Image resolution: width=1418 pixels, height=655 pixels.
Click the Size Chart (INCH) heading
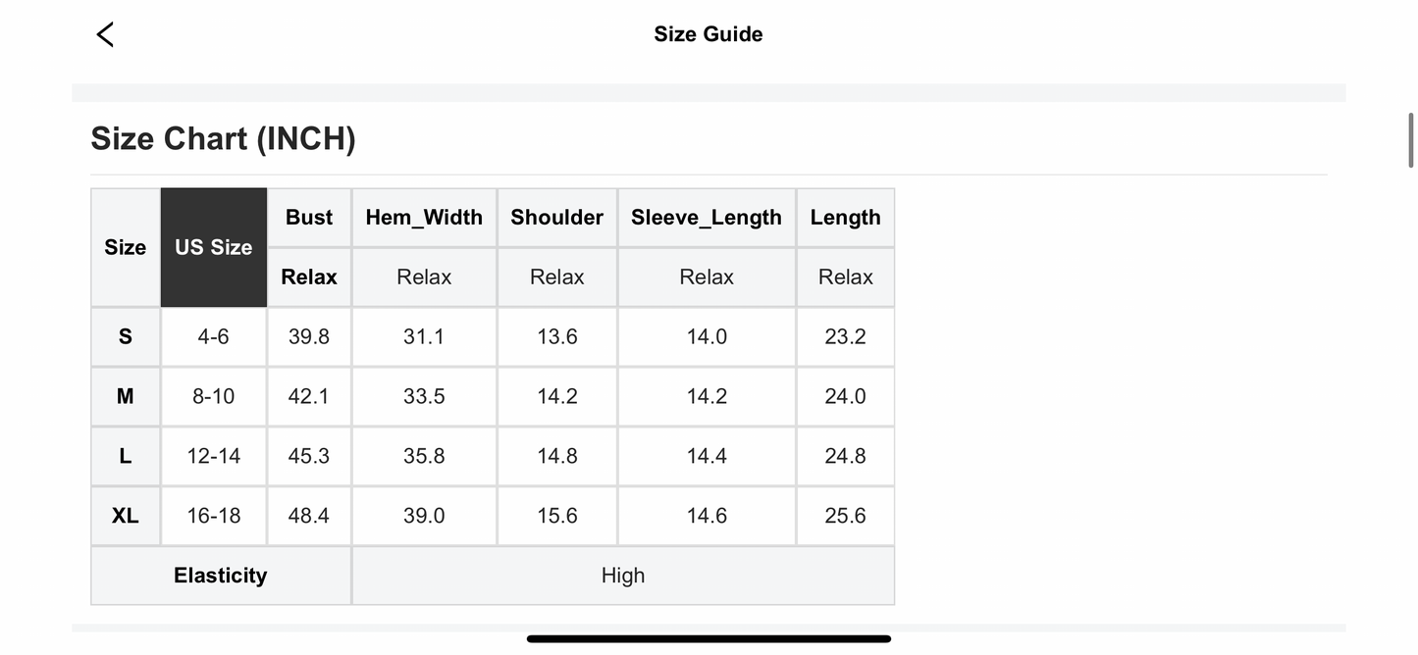[223, 138]
